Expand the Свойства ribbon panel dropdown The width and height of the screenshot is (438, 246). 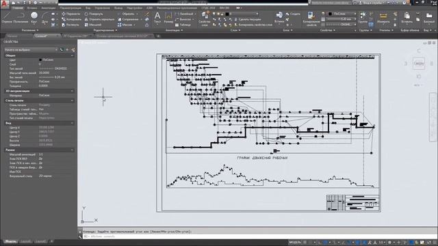[x=327, y=30]
